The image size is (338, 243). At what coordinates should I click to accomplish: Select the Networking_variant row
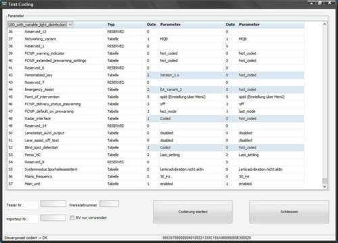155,39
